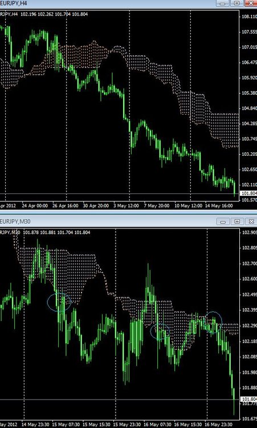257x428 pixels.
Task: Click price label 108.110 on H4 axis
Action: (x=249, y=17)
